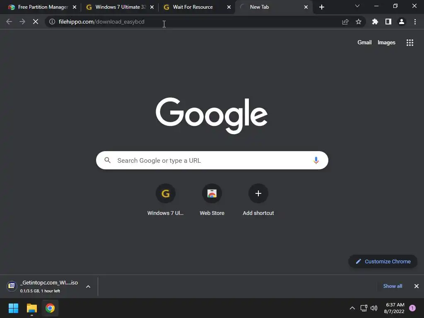Open the clock showing 6:37 AM 8/7/2022

394,308
